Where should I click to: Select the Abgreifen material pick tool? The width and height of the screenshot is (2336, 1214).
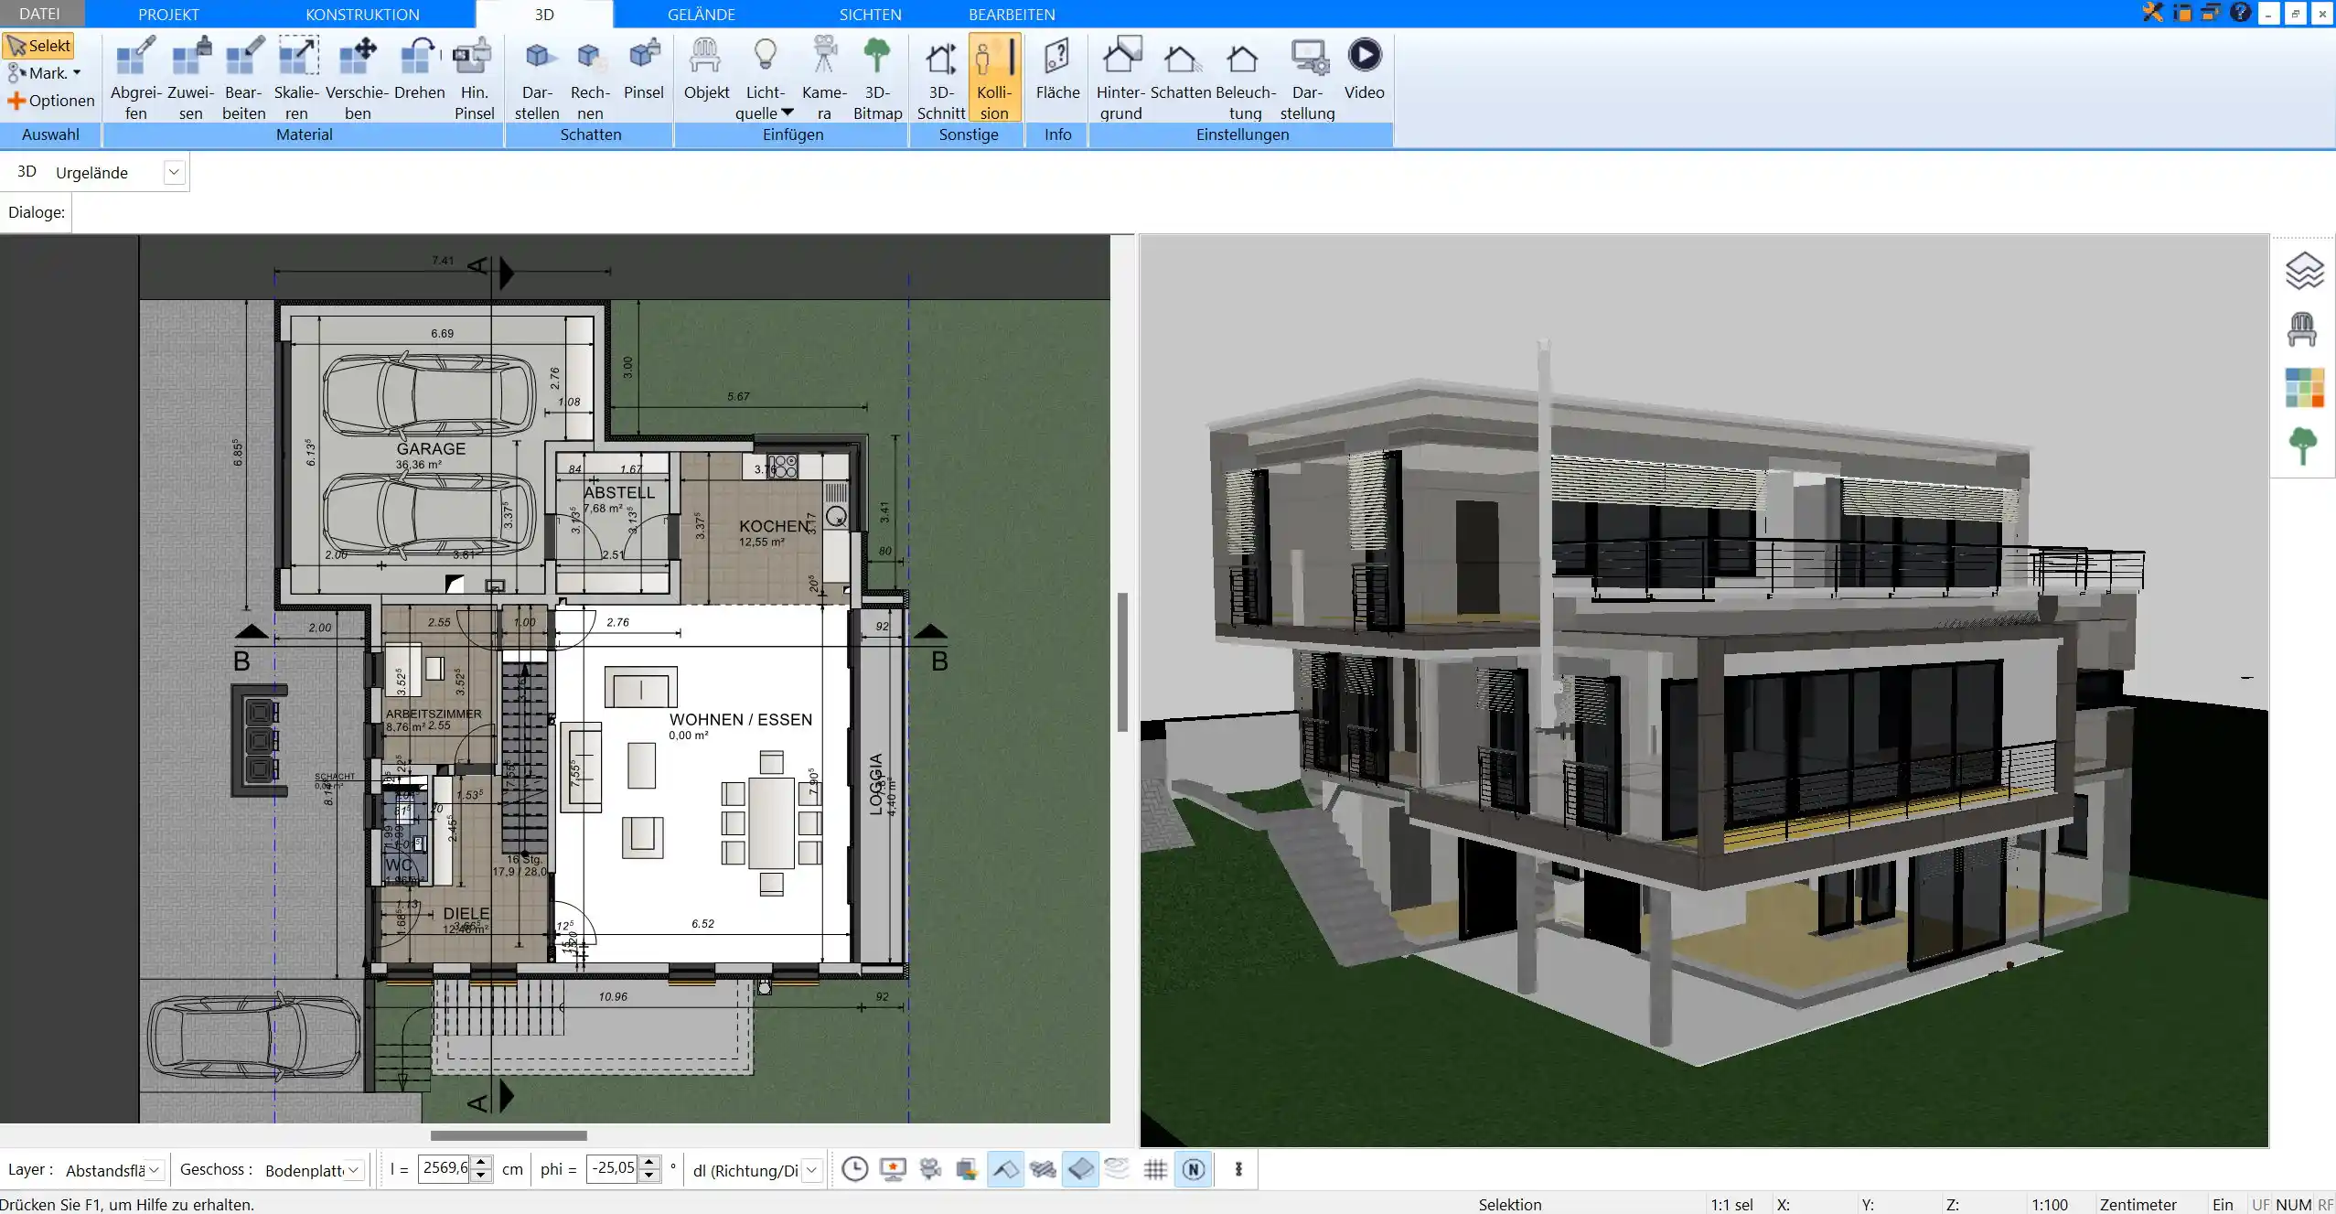[135, 78]
